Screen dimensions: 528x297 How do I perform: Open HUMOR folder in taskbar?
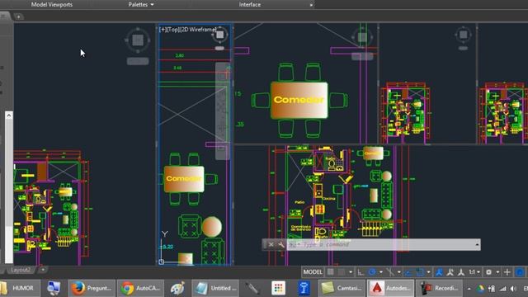pyautogui.click(x=20, y=288)
